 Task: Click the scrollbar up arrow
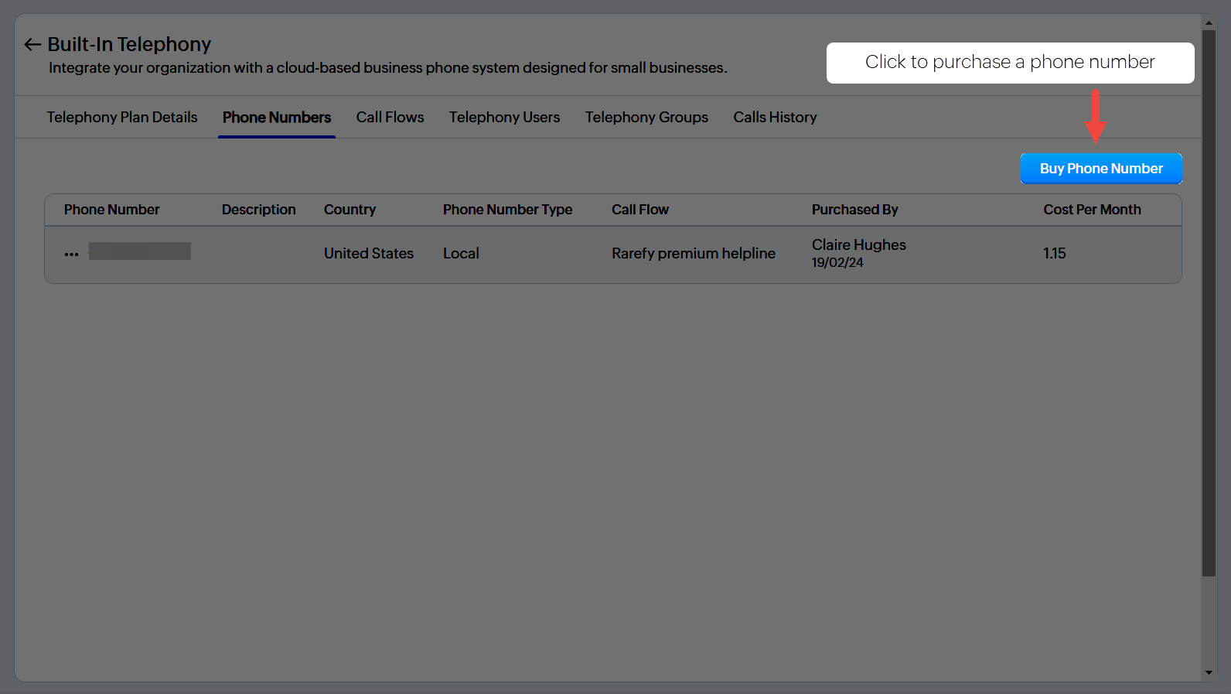(x=1209, y=23)
